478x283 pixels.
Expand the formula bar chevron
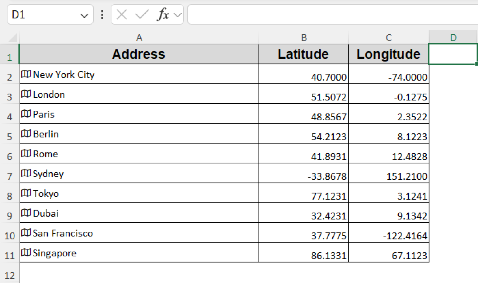[x=177, y=14]
